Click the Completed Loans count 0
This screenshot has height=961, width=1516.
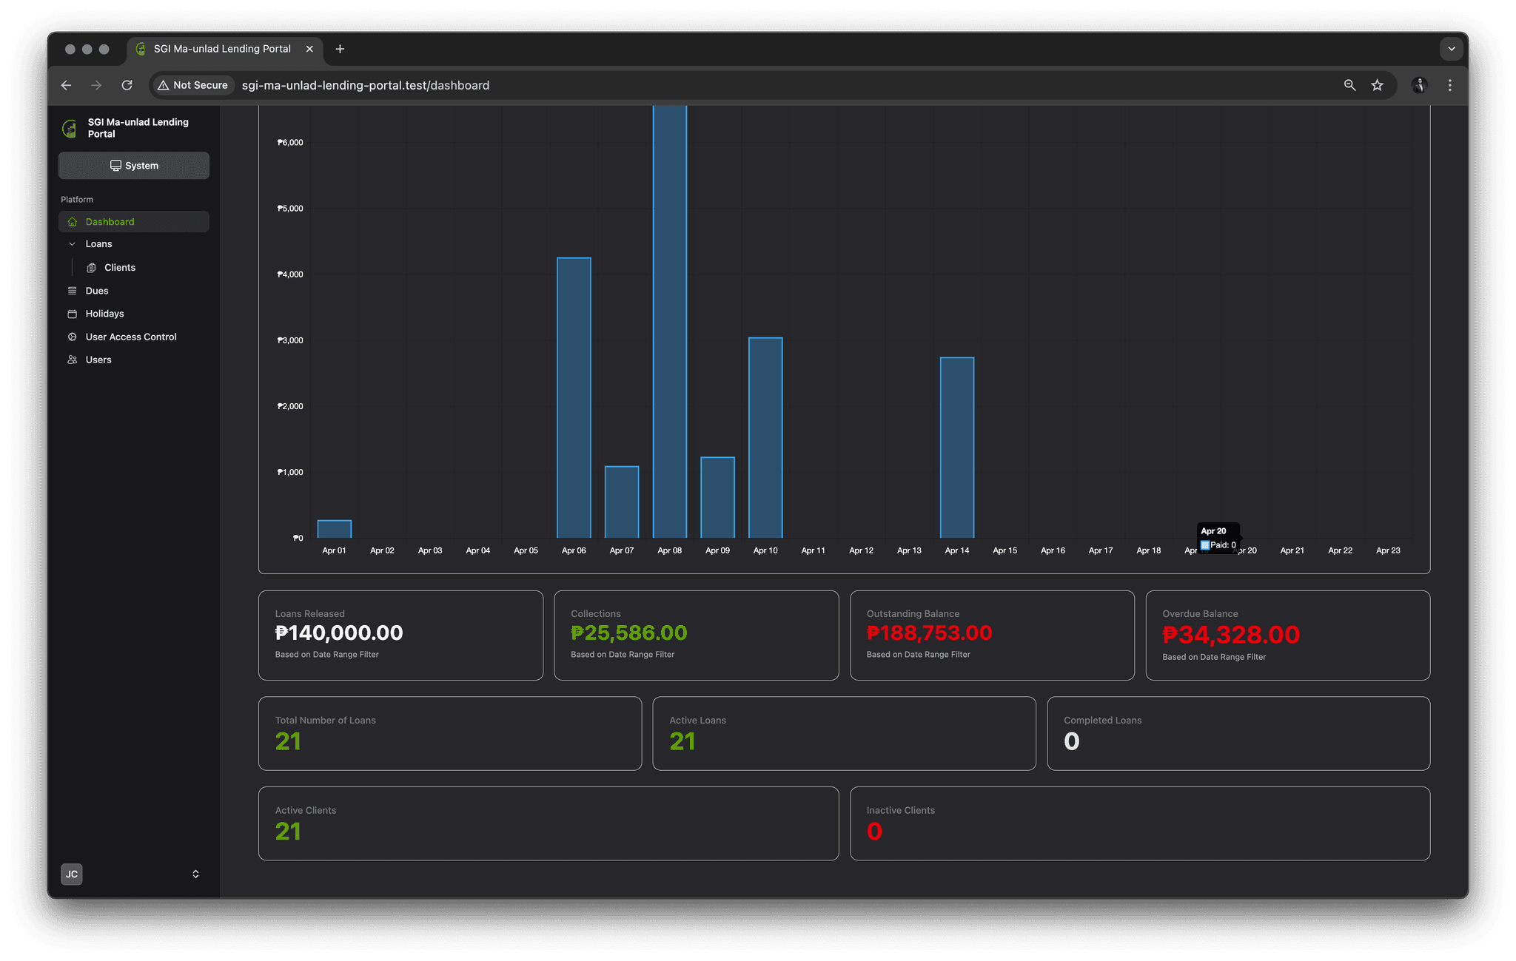[x=1071, y=741]
